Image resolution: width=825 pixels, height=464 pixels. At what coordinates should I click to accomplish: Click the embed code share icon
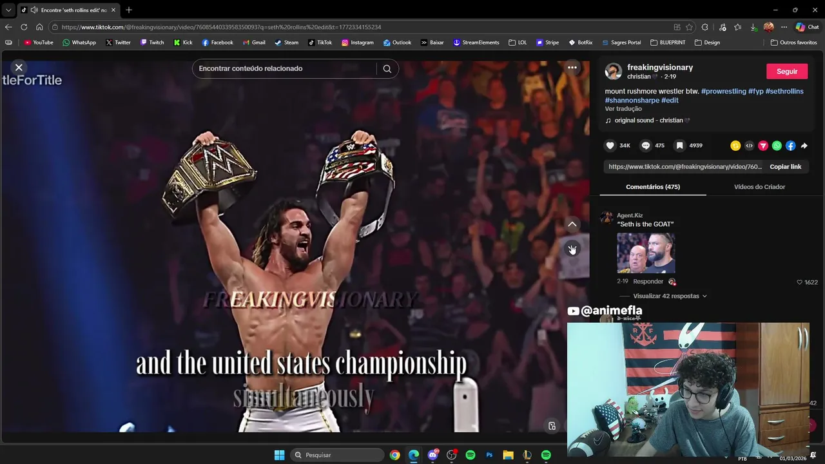(x=749, y=146)
